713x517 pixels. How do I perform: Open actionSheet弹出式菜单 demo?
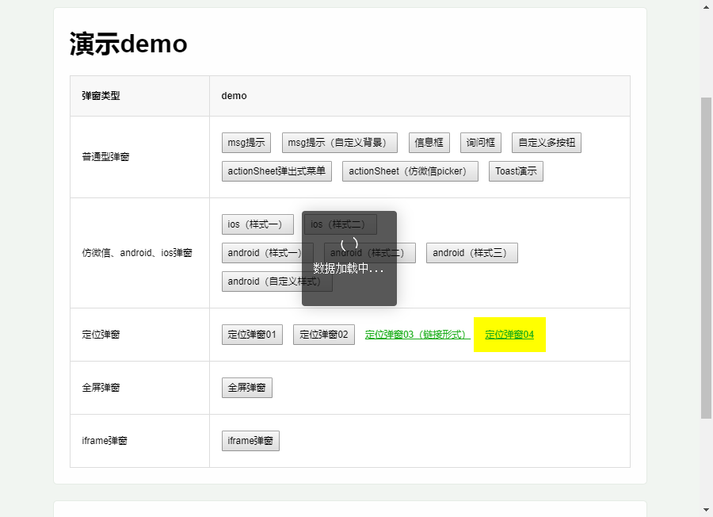pos(276,171)
